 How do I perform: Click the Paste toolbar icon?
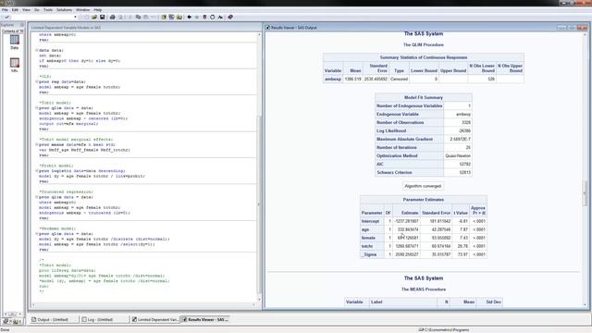pos(146,17)
